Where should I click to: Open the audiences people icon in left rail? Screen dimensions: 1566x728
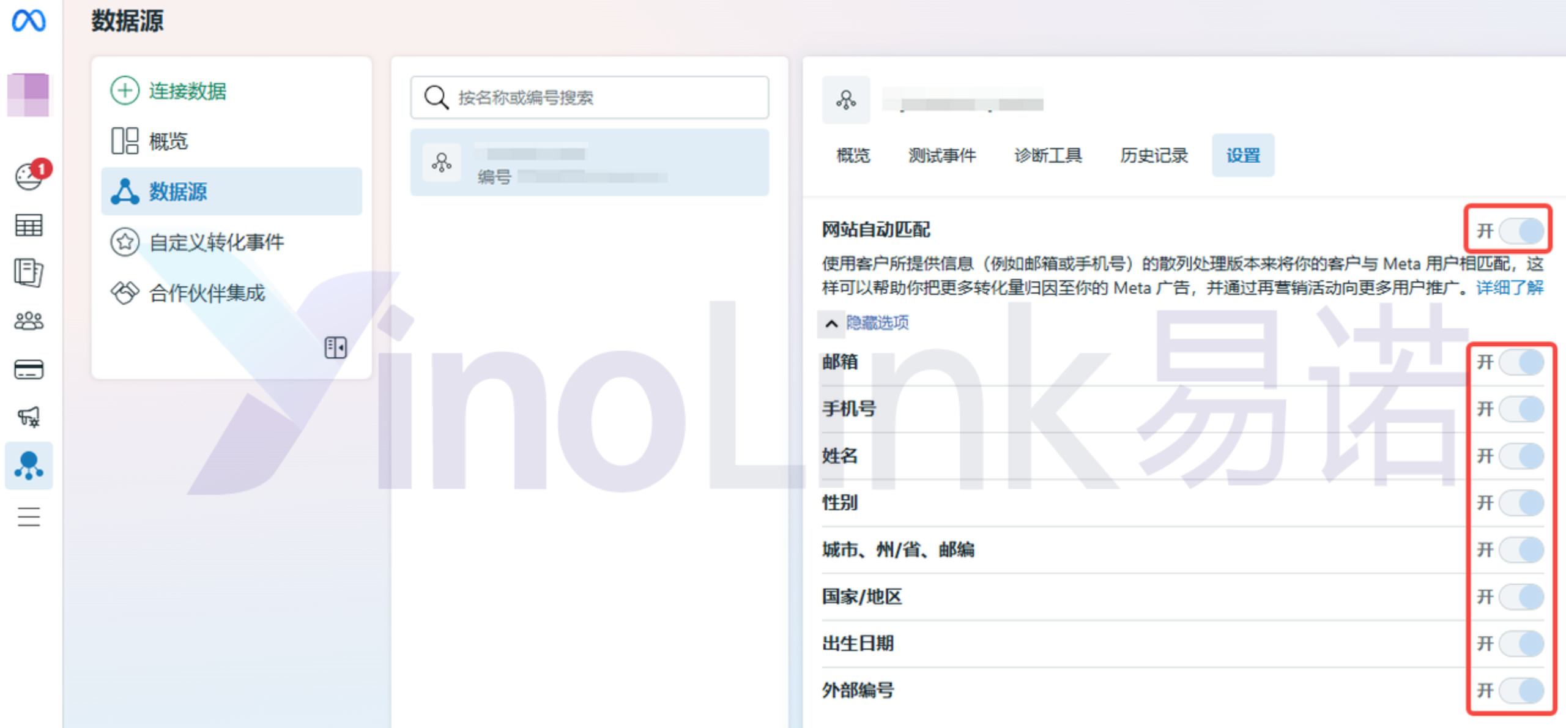tap(28, 321)
